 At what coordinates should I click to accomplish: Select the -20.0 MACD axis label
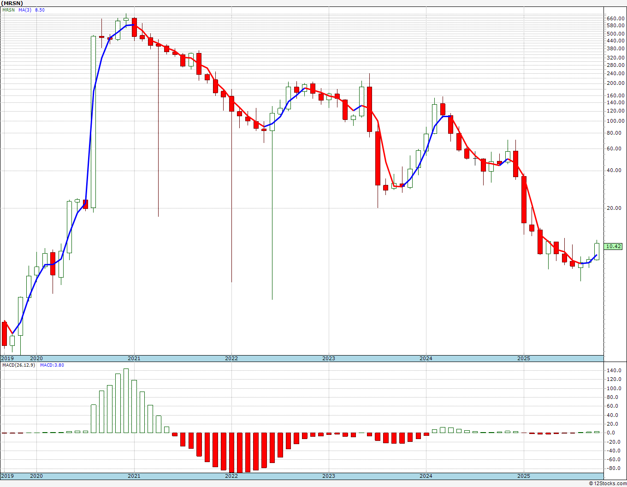click(x=615, y=441)
